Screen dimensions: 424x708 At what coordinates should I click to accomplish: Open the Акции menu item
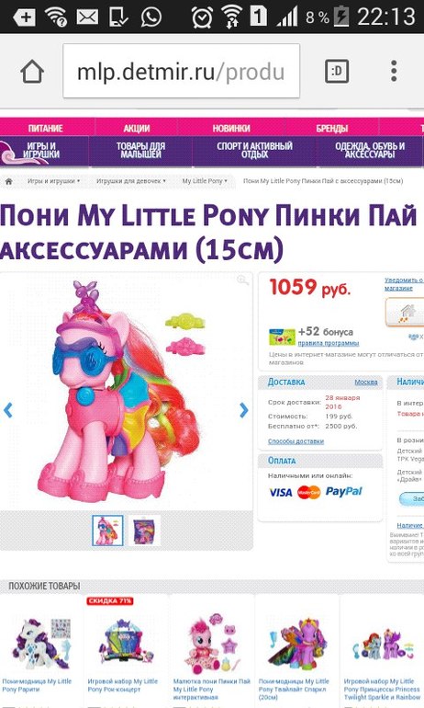coord(137,128)
